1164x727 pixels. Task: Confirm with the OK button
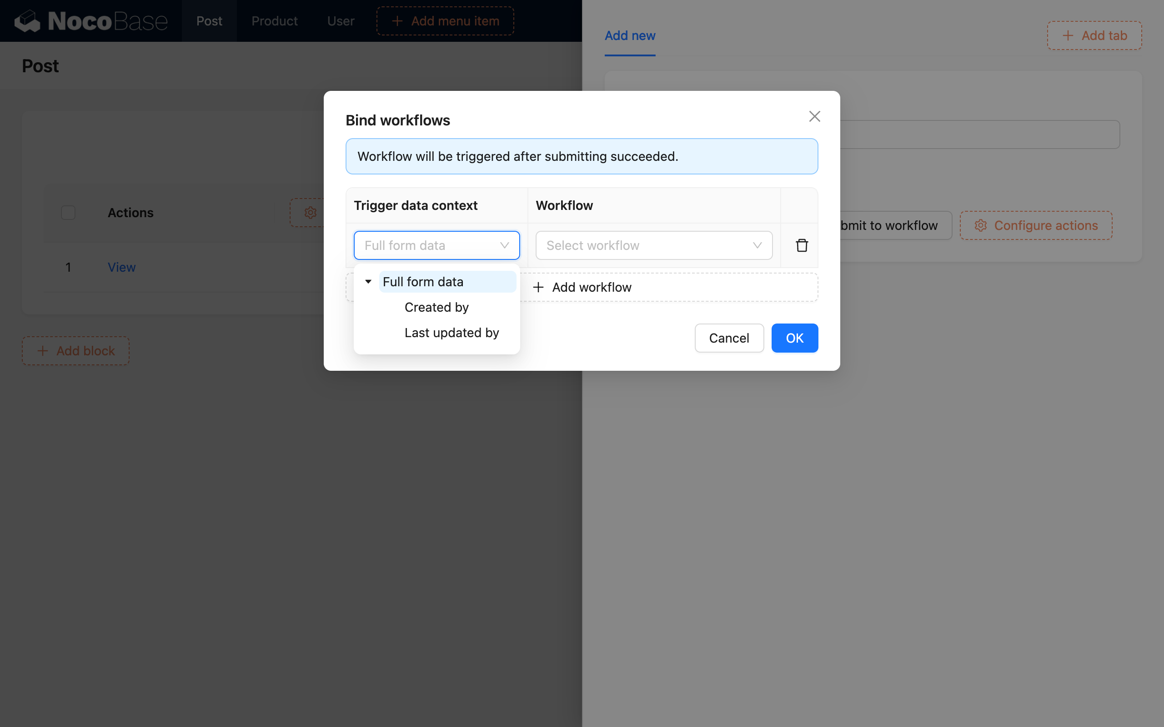pos(794,338)
